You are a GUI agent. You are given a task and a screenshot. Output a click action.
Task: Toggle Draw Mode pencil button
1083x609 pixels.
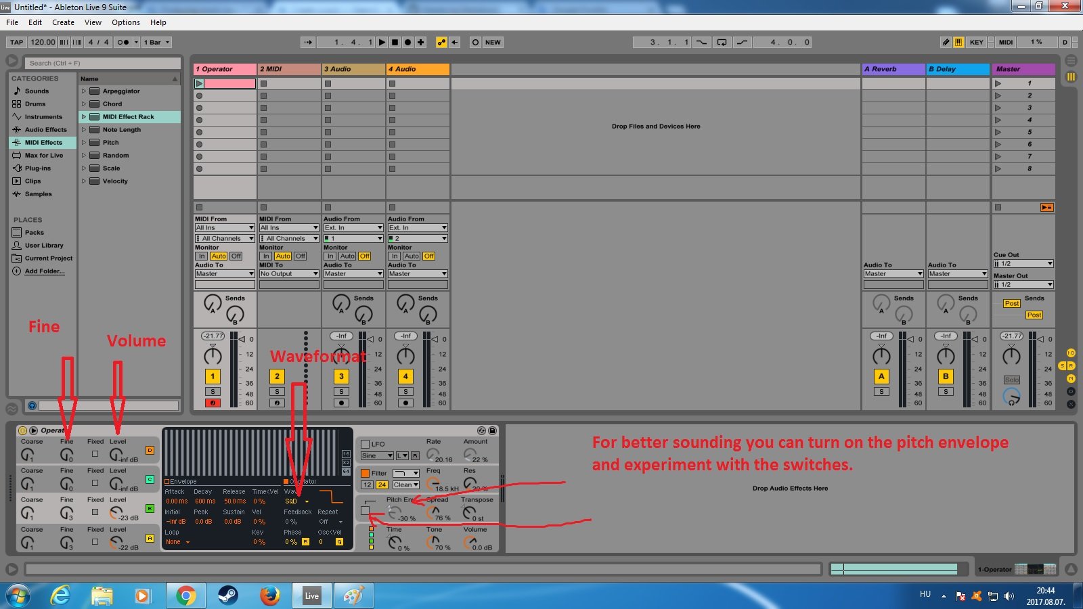pos(946,42)
